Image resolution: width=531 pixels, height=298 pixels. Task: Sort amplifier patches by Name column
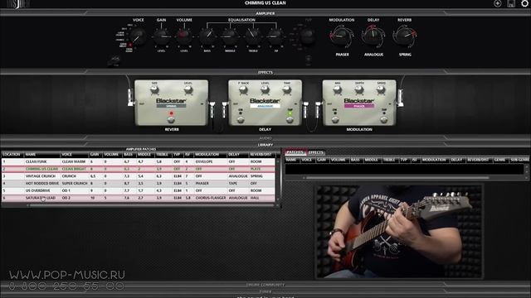pyautogui.click(x=42, y=155)
